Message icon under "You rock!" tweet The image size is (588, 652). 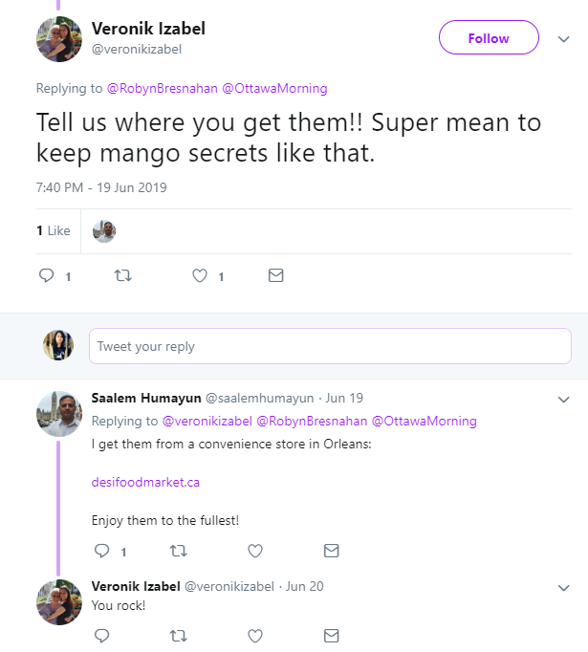pyautogui.click(x=331, y=635)
